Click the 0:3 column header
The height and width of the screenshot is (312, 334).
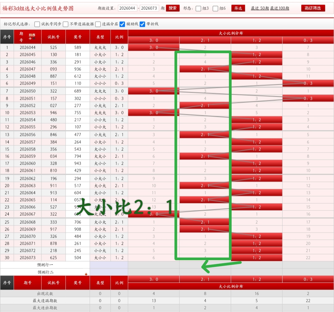coord(307,40)
